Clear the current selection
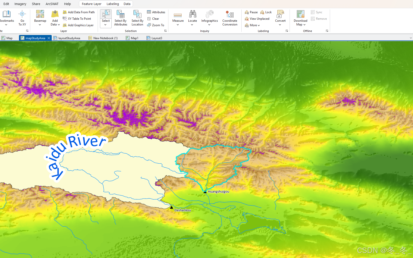 click(x=153, y=19)
